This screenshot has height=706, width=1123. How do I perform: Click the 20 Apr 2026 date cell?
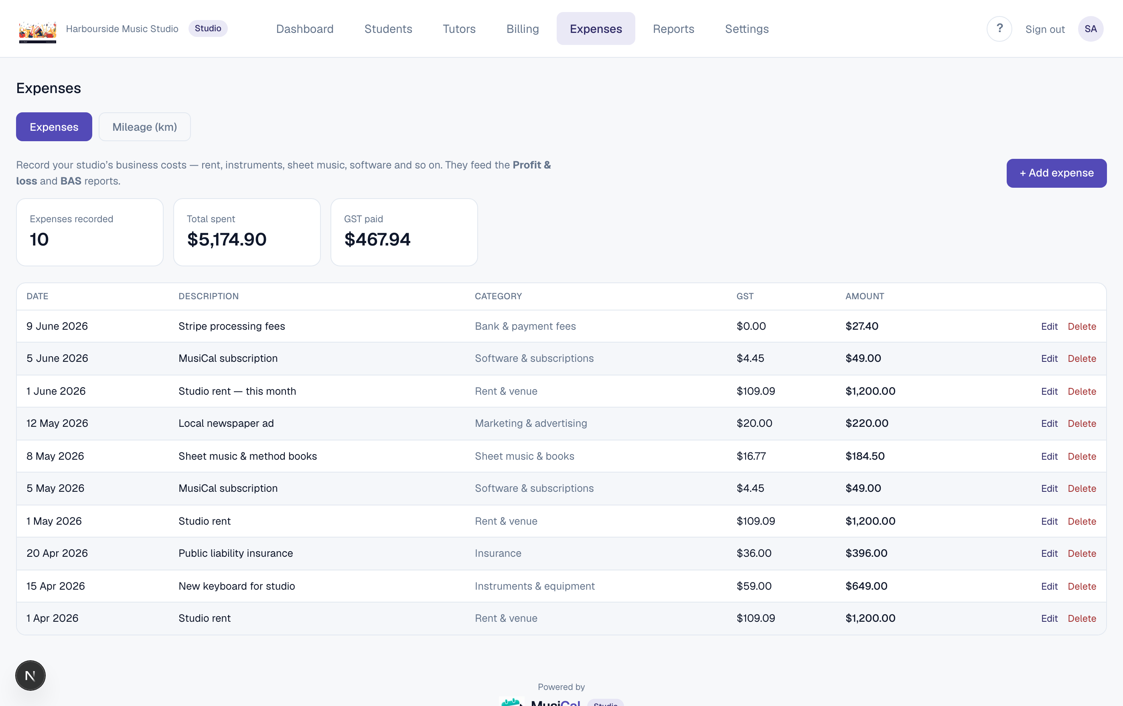(x=57, y=553)
